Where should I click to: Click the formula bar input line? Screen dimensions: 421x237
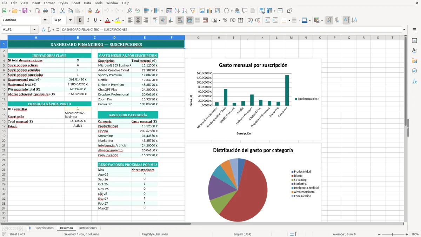click(231, 29)
